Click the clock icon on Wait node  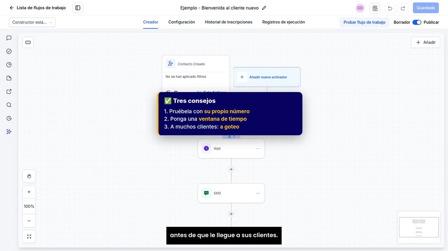[x=206, y=148]
